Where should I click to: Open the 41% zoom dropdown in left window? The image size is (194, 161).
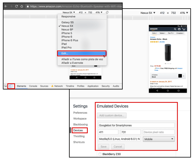99,12
